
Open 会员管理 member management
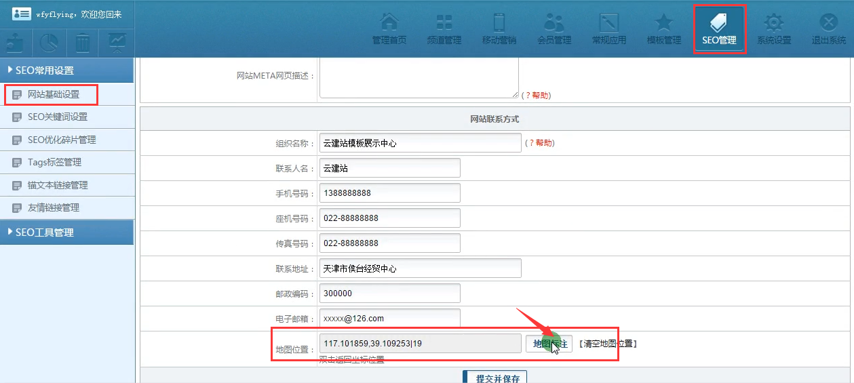(x=554, y=29)
